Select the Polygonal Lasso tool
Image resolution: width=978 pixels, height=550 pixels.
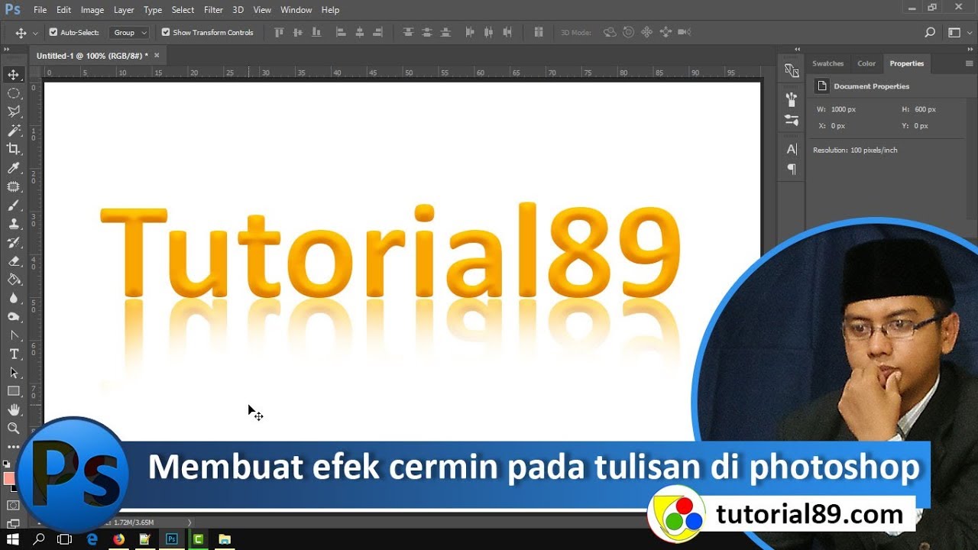[14, 112]
